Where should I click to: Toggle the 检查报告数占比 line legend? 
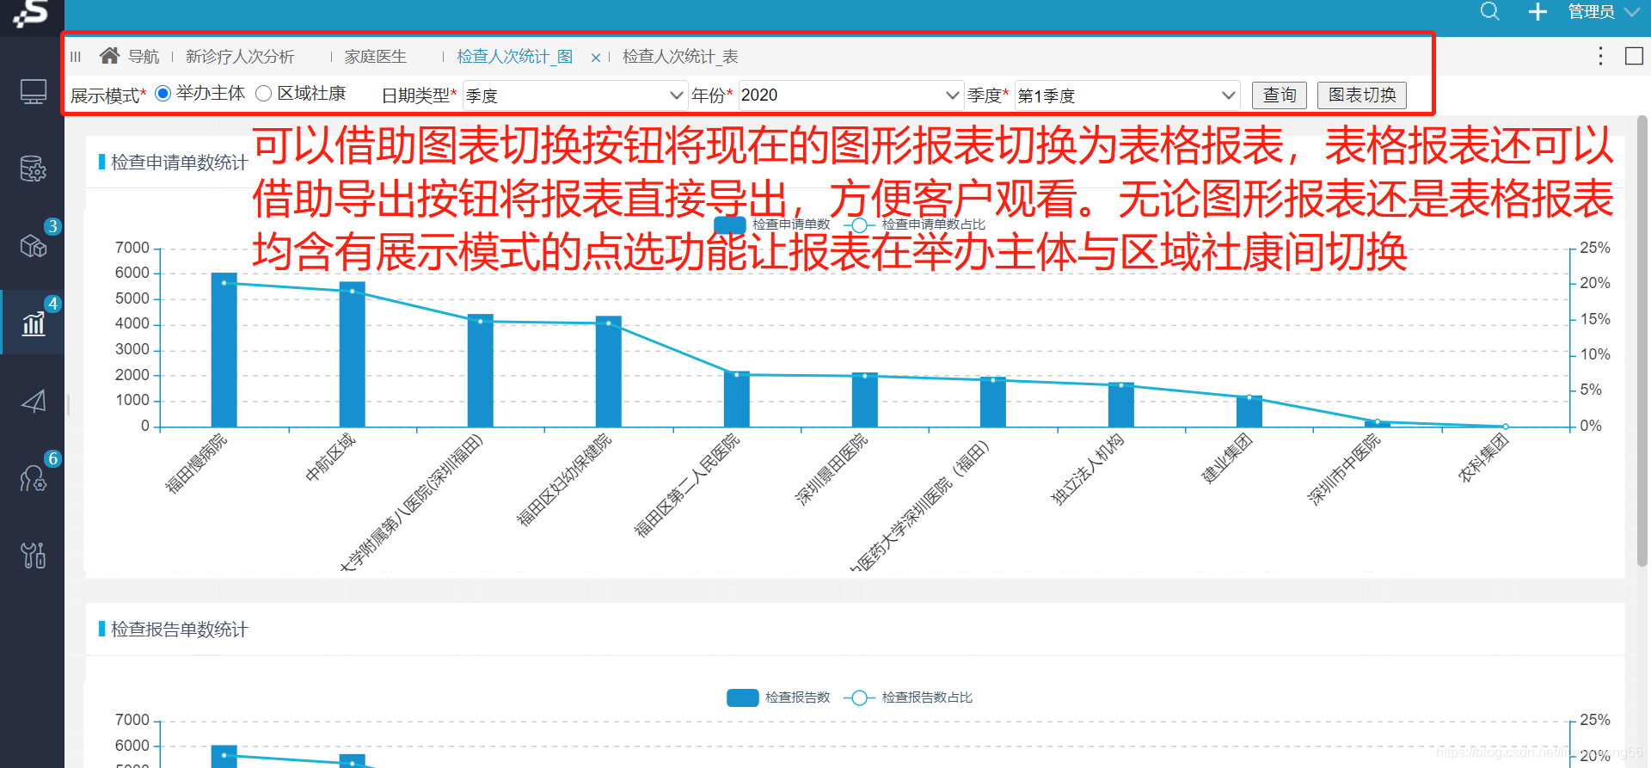908,697
